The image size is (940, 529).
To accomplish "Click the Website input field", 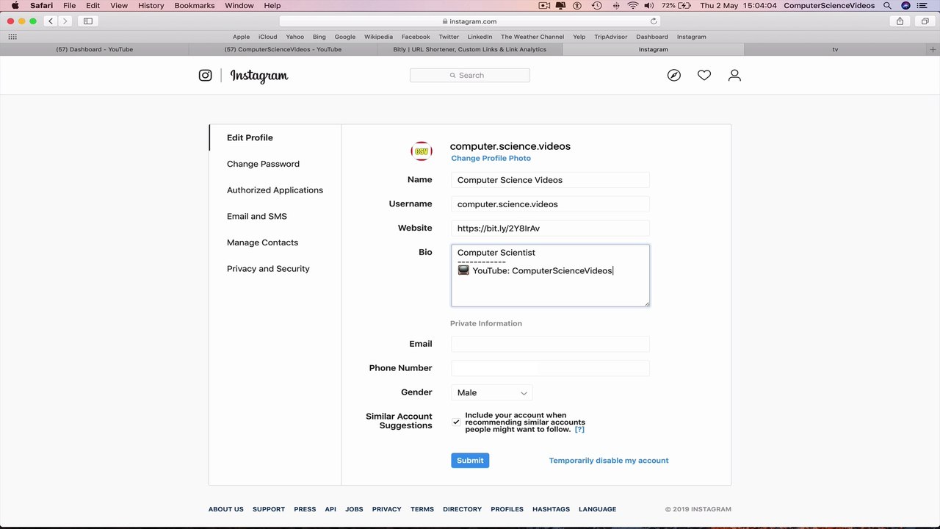I will coord(550,228).
